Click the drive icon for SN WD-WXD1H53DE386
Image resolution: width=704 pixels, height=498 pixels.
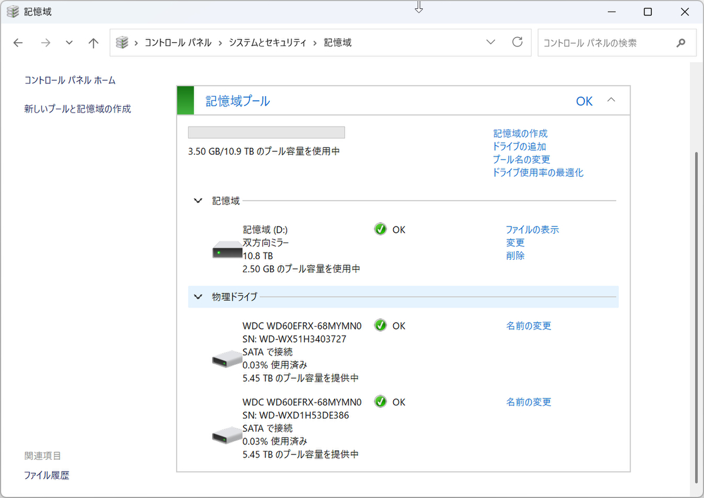pyautogui.click(x=227, y=435)
